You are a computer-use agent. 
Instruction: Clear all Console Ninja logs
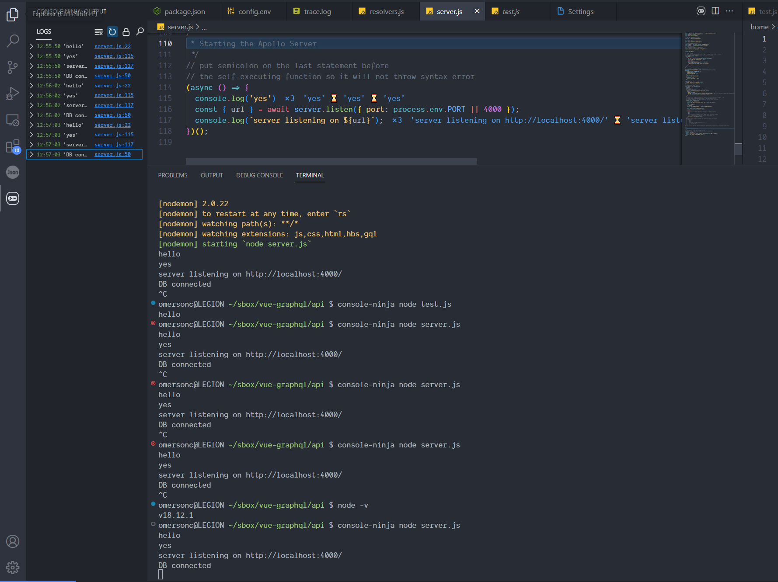(98, 31)
